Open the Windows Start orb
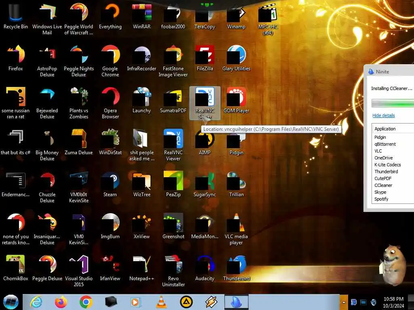Viewport: 414px width, 310px height. [11, 302]
